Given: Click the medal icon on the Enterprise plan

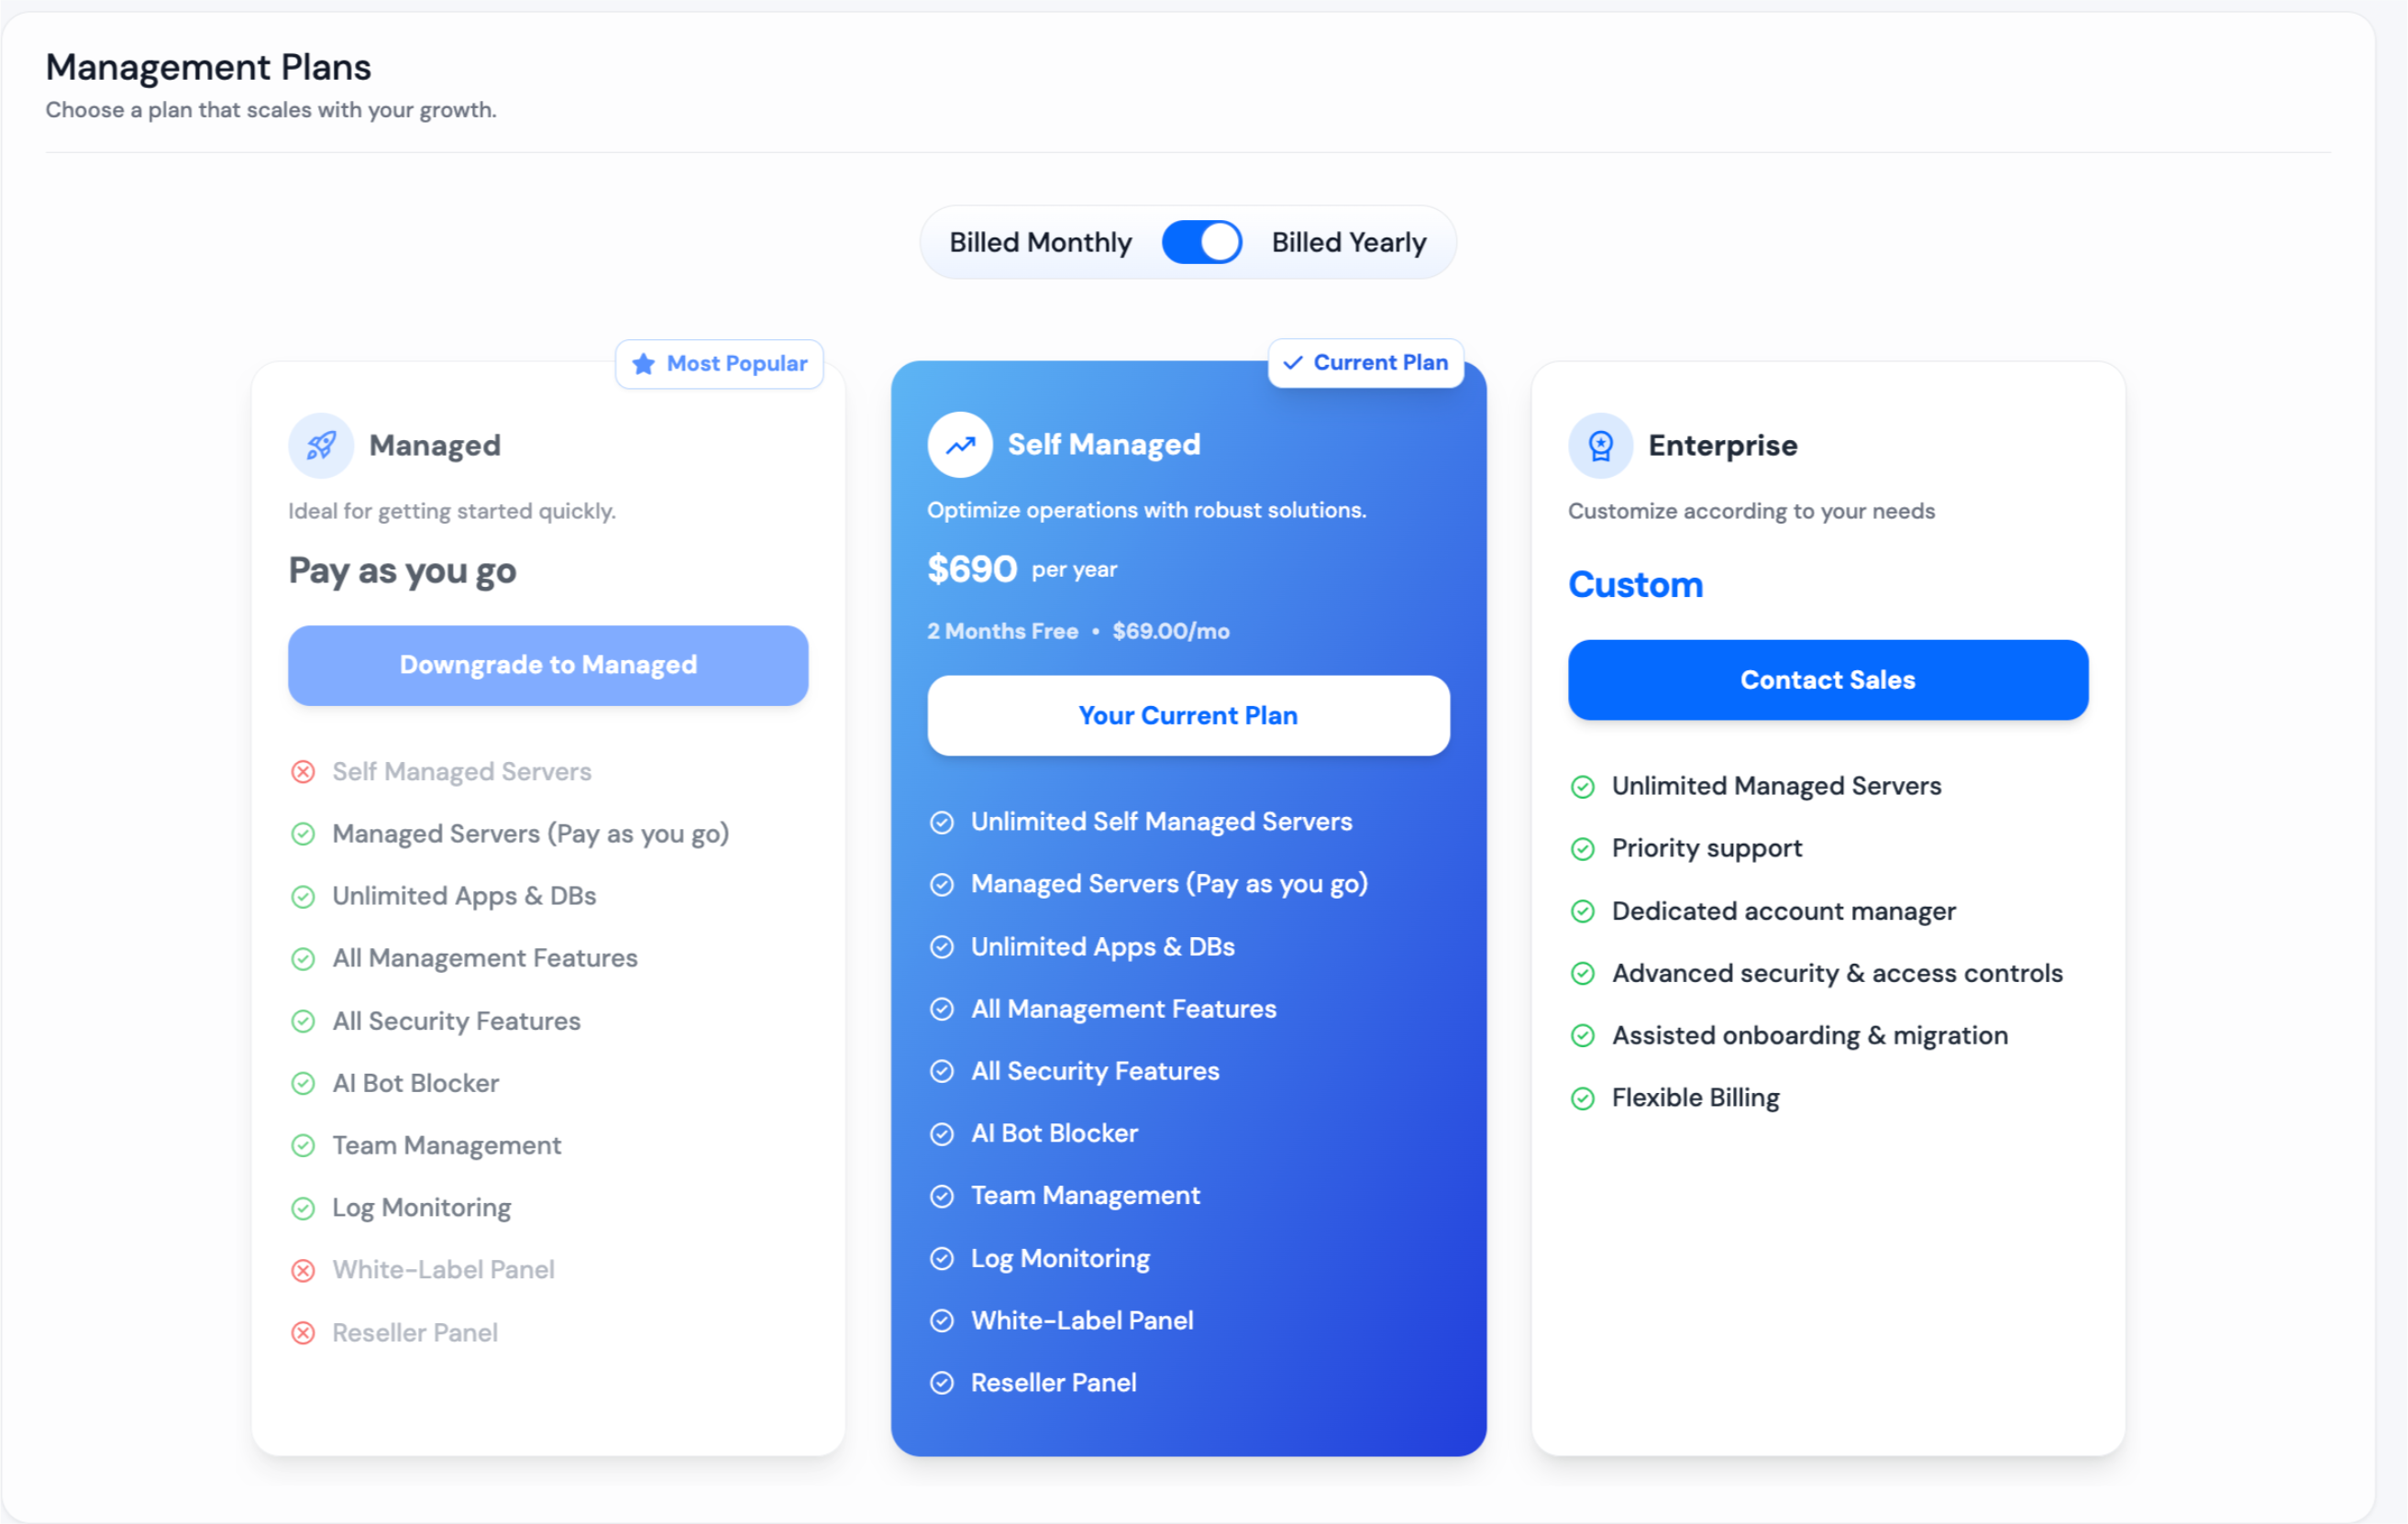Looking at the screenshot, I should click(x=1599, y=444).
